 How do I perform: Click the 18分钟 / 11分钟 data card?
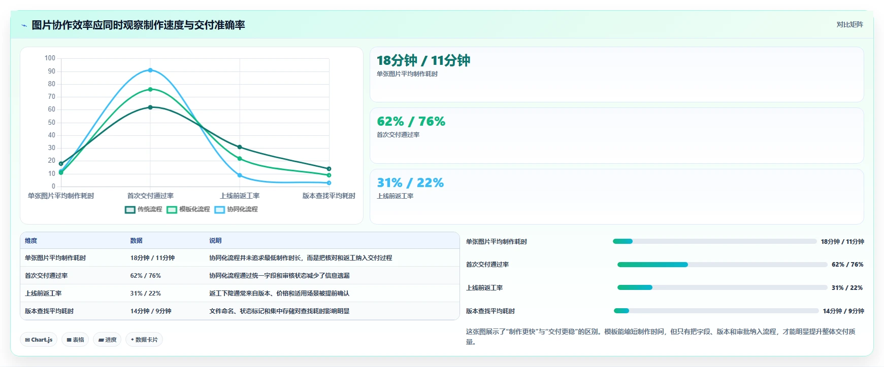(x=616, y=75)
